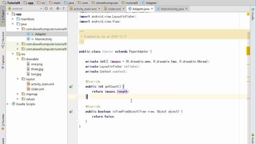Expand the values folder
256x144 pixels.
click(x=18, y=99)
